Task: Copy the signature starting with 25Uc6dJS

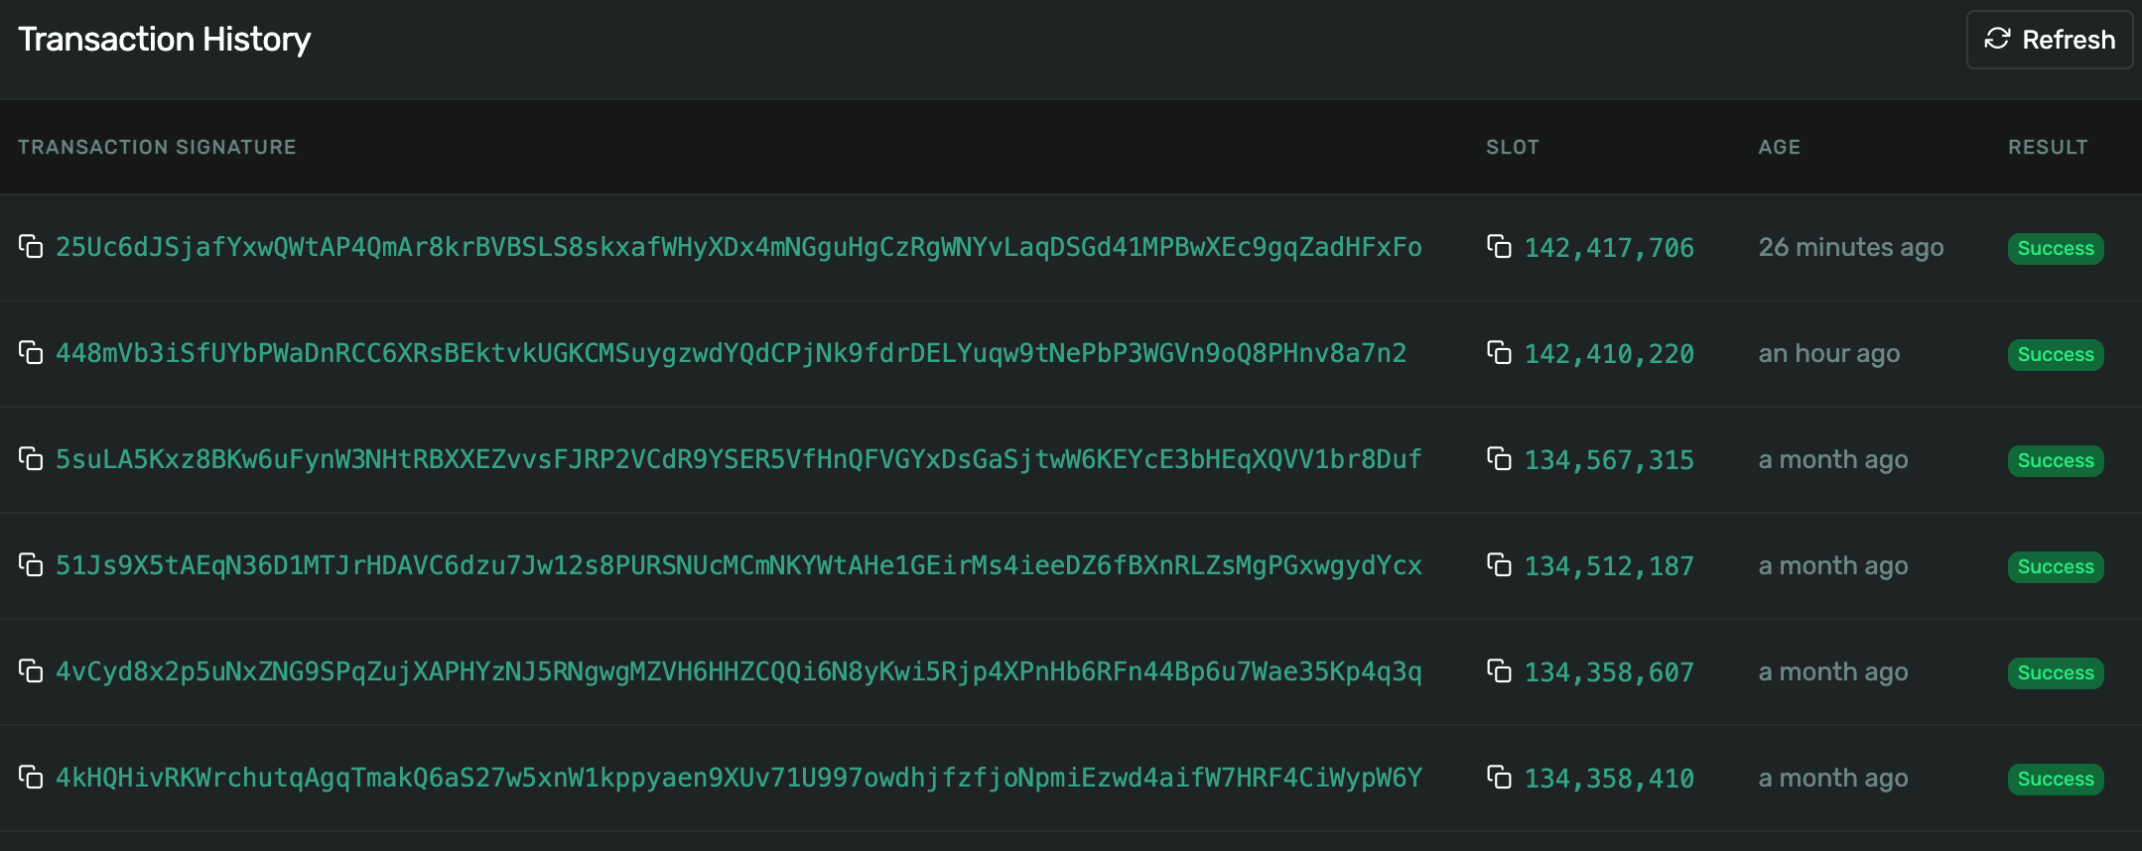Action: coord(31,246)
